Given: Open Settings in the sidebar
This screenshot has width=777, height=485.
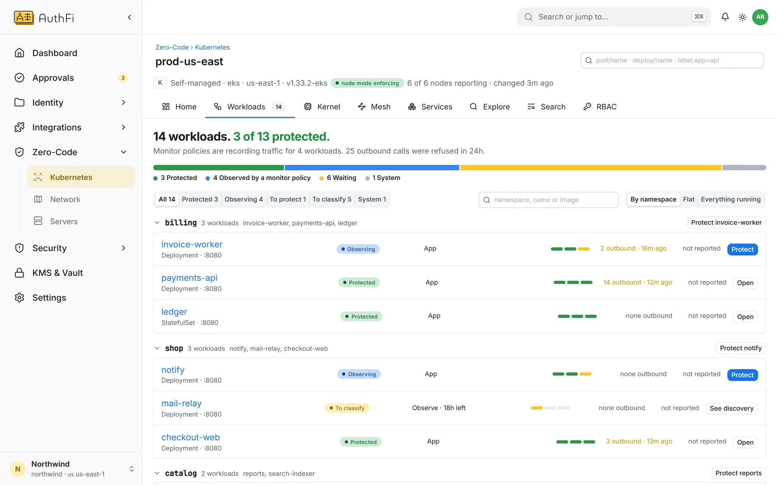Looking at the screenshot, I should pyautogui.click(x=71, y=298).
